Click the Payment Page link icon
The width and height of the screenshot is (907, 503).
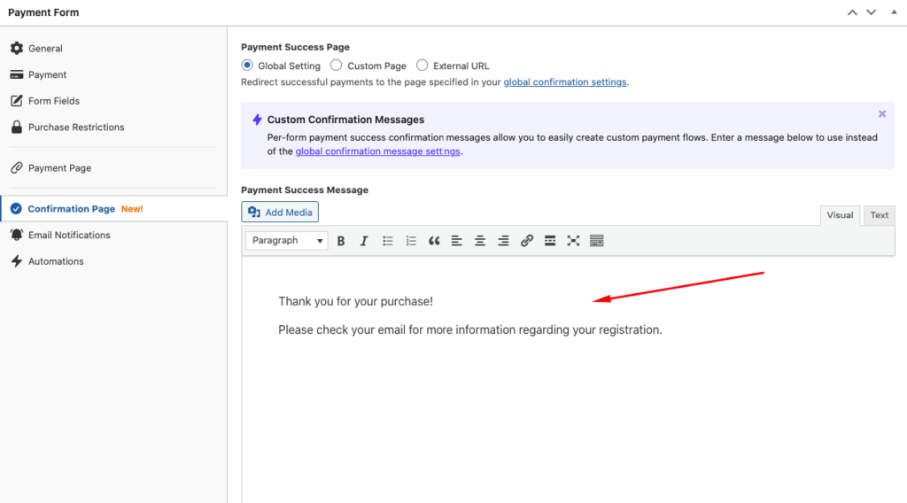click(x=17, y=167)
